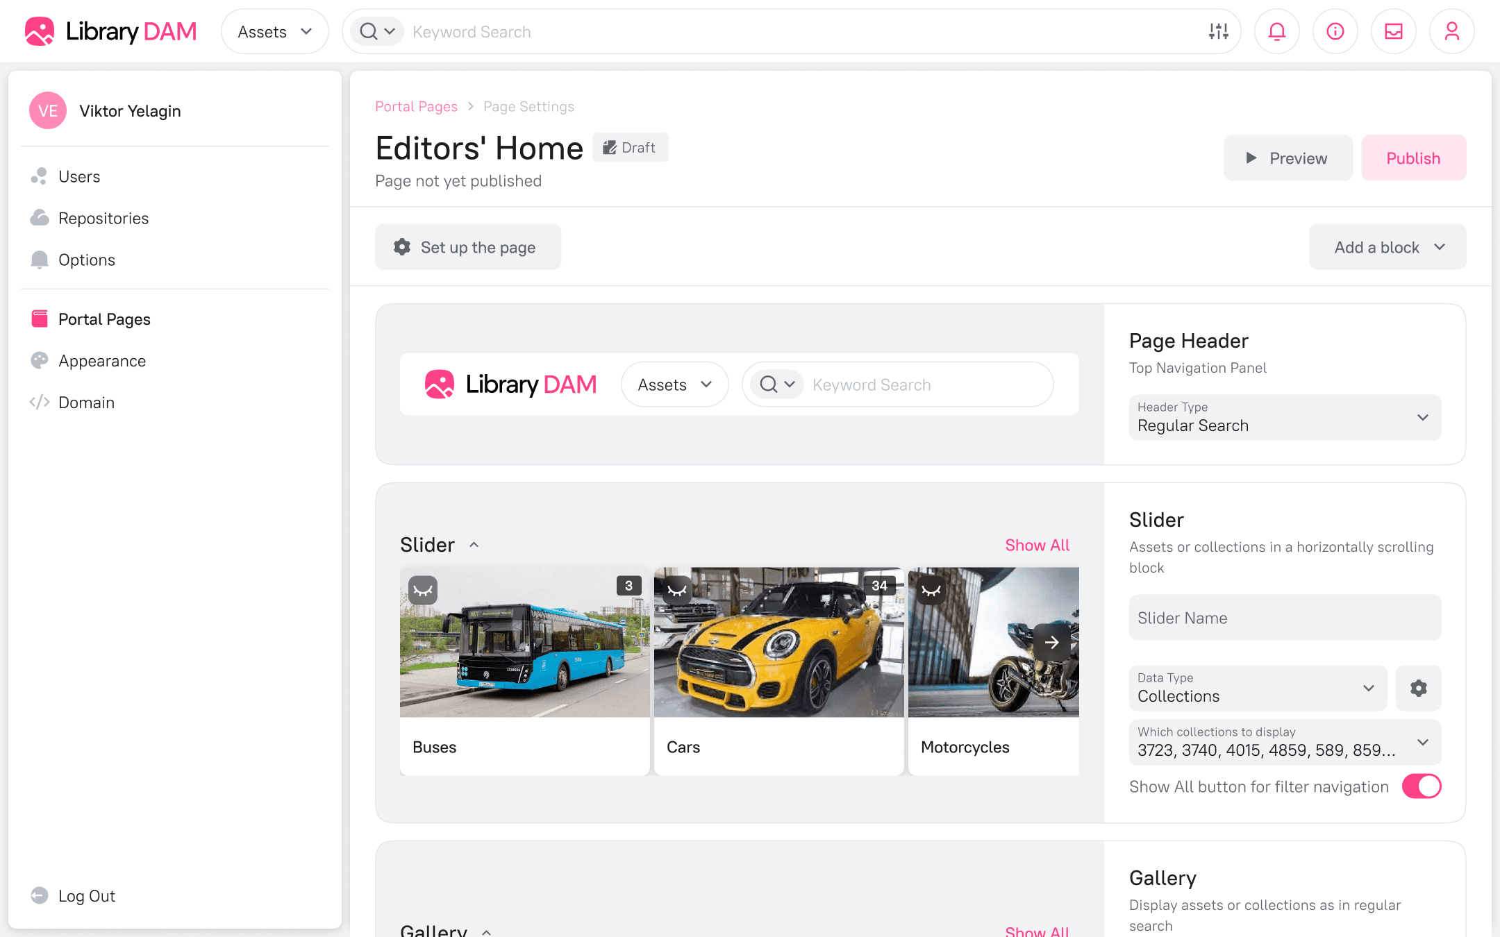The width and height of the screenshot is (1500, 937).
Task: Click the info circle icon
Action: (1335, 31)
